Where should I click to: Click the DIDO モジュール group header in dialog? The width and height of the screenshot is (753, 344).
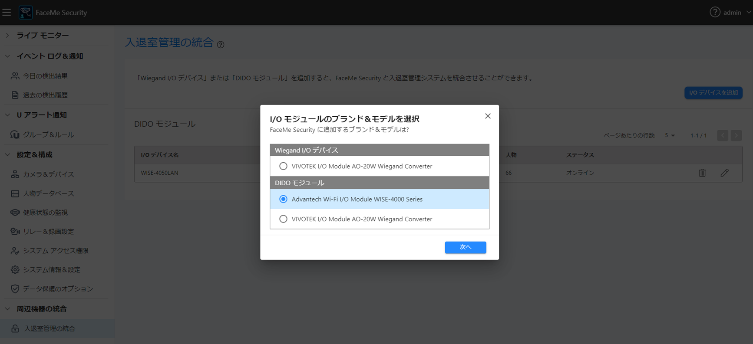pos(380,183)
